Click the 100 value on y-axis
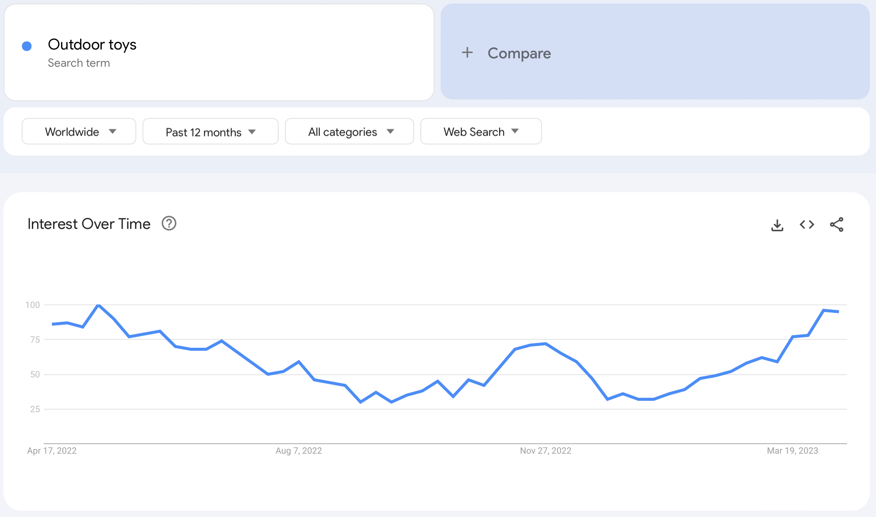The image size is (876, 517). point(32,305)
